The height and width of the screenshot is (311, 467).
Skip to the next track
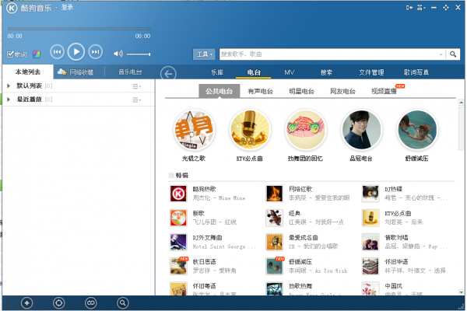click(95, 52)
